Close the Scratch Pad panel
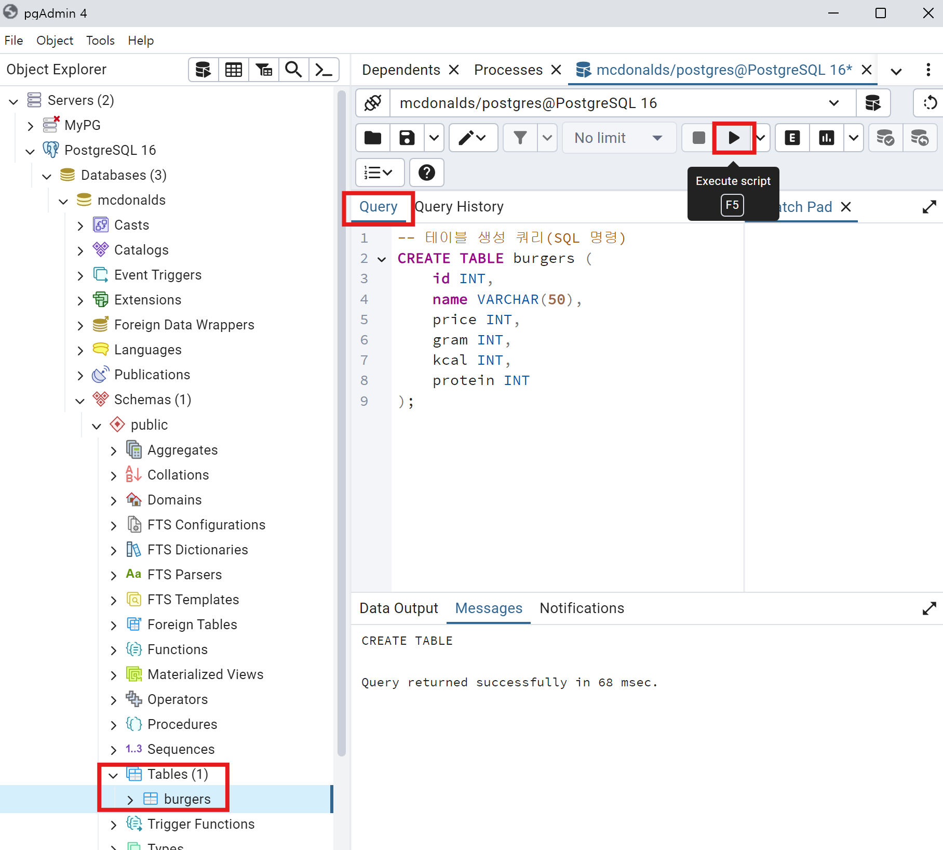Image resolution: width=943 pixels, height=850 pixels. coord(846,207)
